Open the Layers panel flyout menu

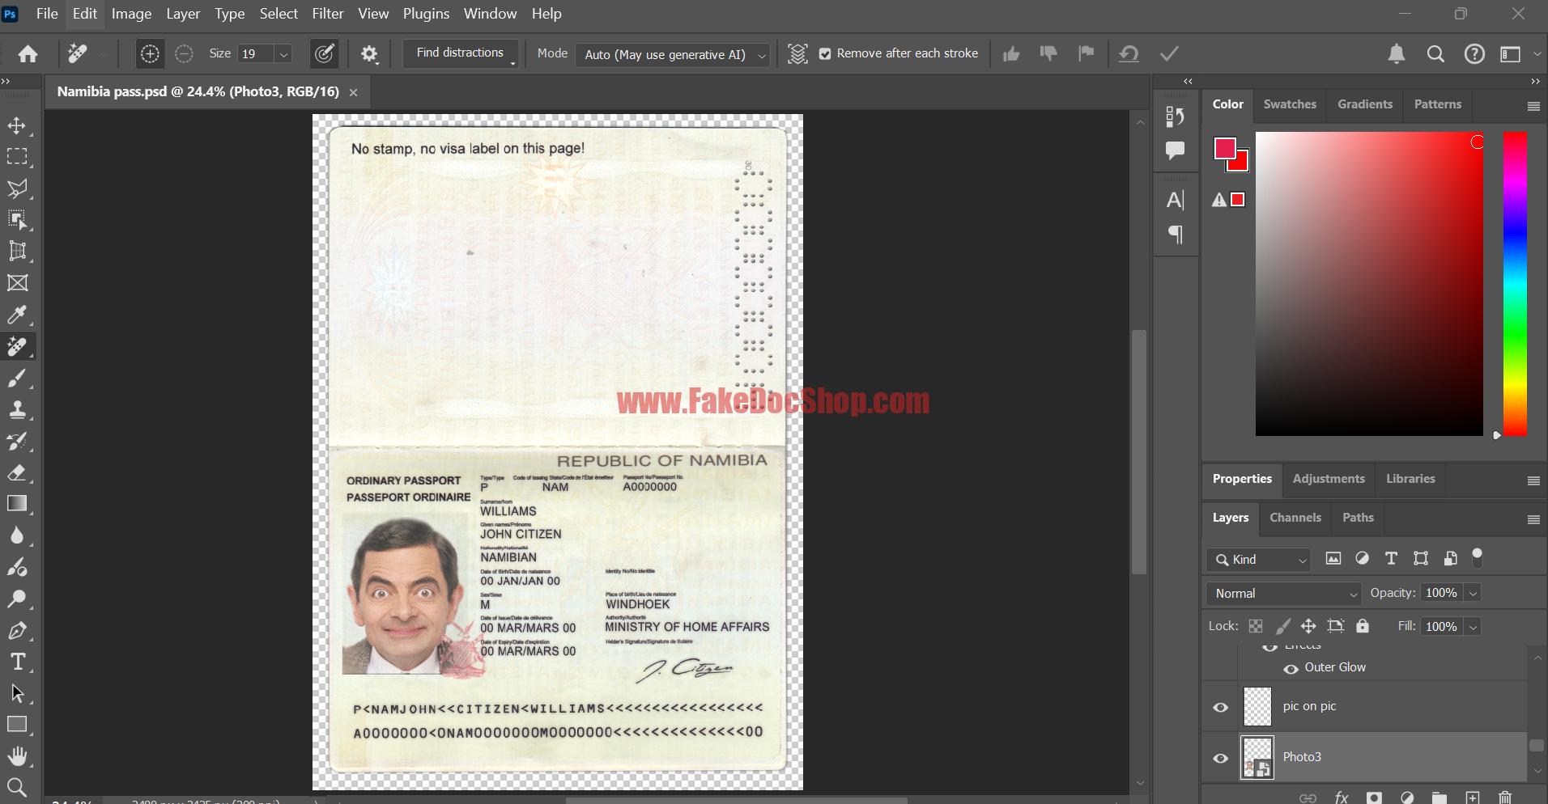click(x=1533, y=519)
